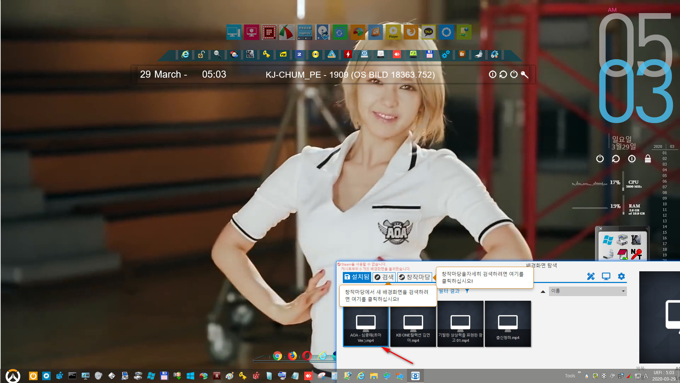
Task: Open the green sync tile
Action: [x=340, y=32]
